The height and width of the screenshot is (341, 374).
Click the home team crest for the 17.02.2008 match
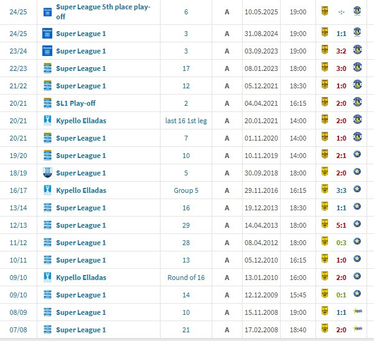coord(324,330)
